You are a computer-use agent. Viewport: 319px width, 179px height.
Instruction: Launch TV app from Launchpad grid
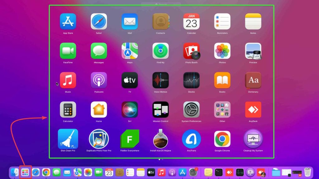coord(130,80)
